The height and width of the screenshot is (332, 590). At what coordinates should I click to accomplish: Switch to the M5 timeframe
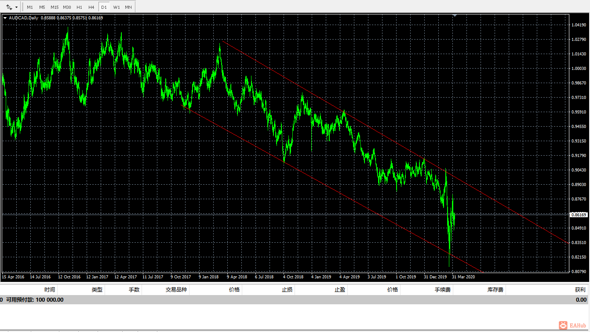[x=42, y=7]
